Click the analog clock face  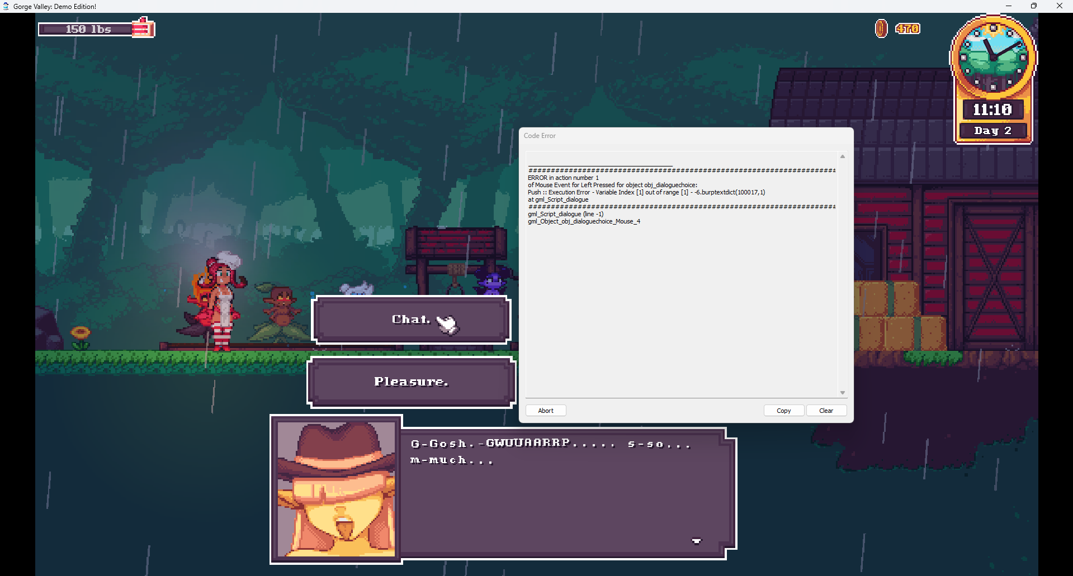[993, 56]
